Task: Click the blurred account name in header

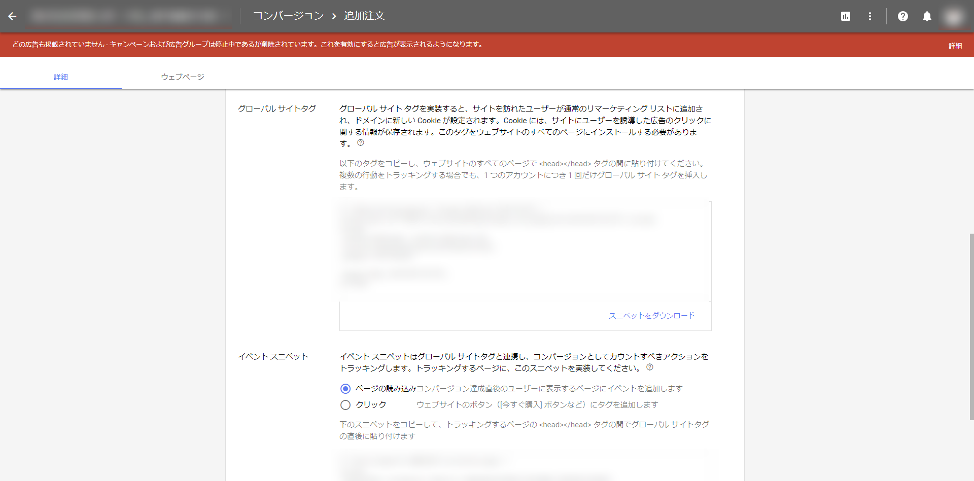Action: tap(124, 16)
